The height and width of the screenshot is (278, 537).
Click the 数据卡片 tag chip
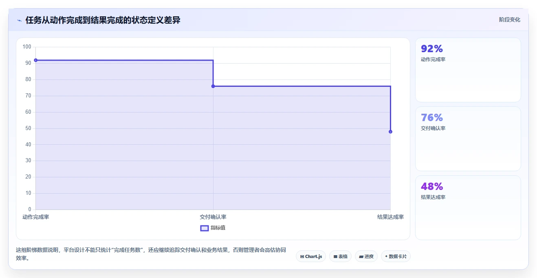click(x=396, y=256)
